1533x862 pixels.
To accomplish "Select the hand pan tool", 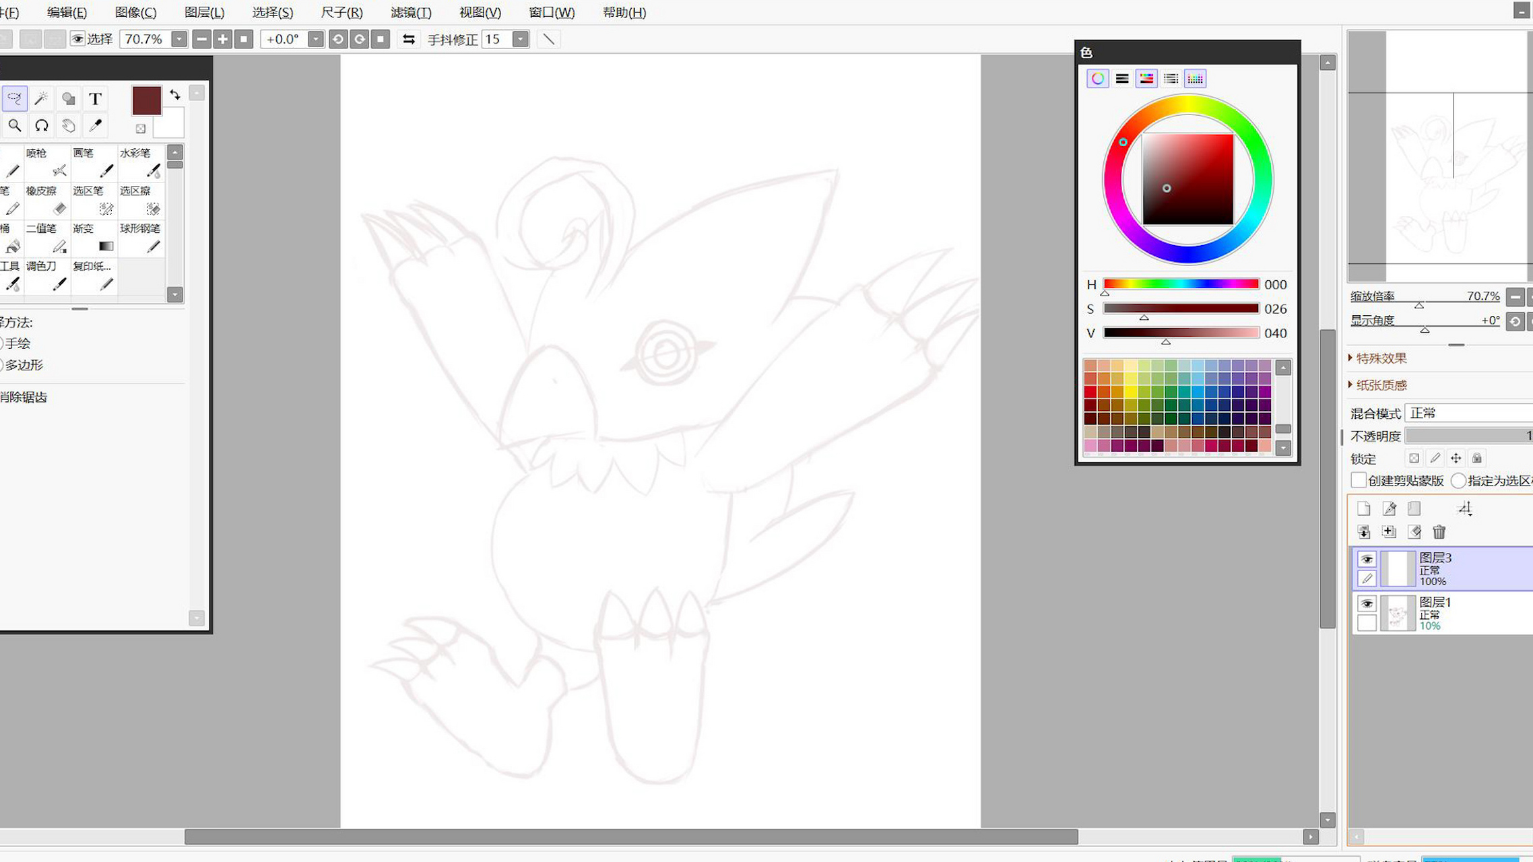I will [68, 125].
